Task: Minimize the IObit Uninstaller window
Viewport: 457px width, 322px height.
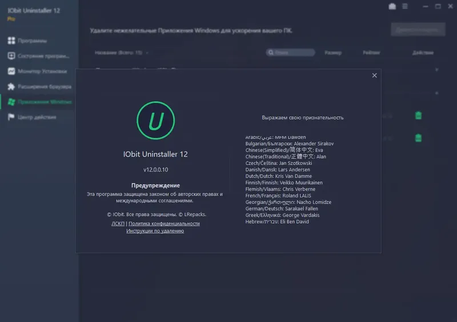Action: 426,6
